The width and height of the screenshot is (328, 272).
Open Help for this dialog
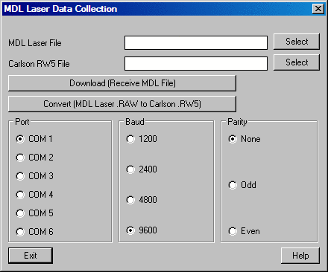click(x=300, y=256)
